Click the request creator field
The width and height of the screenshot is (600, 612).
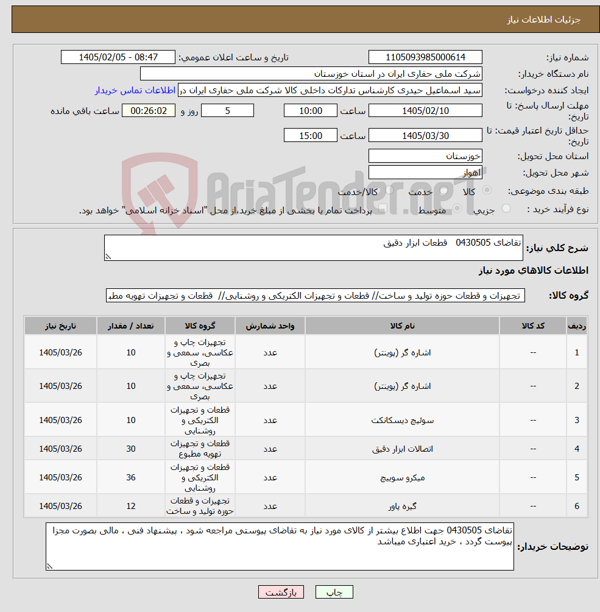pos(330,91)
